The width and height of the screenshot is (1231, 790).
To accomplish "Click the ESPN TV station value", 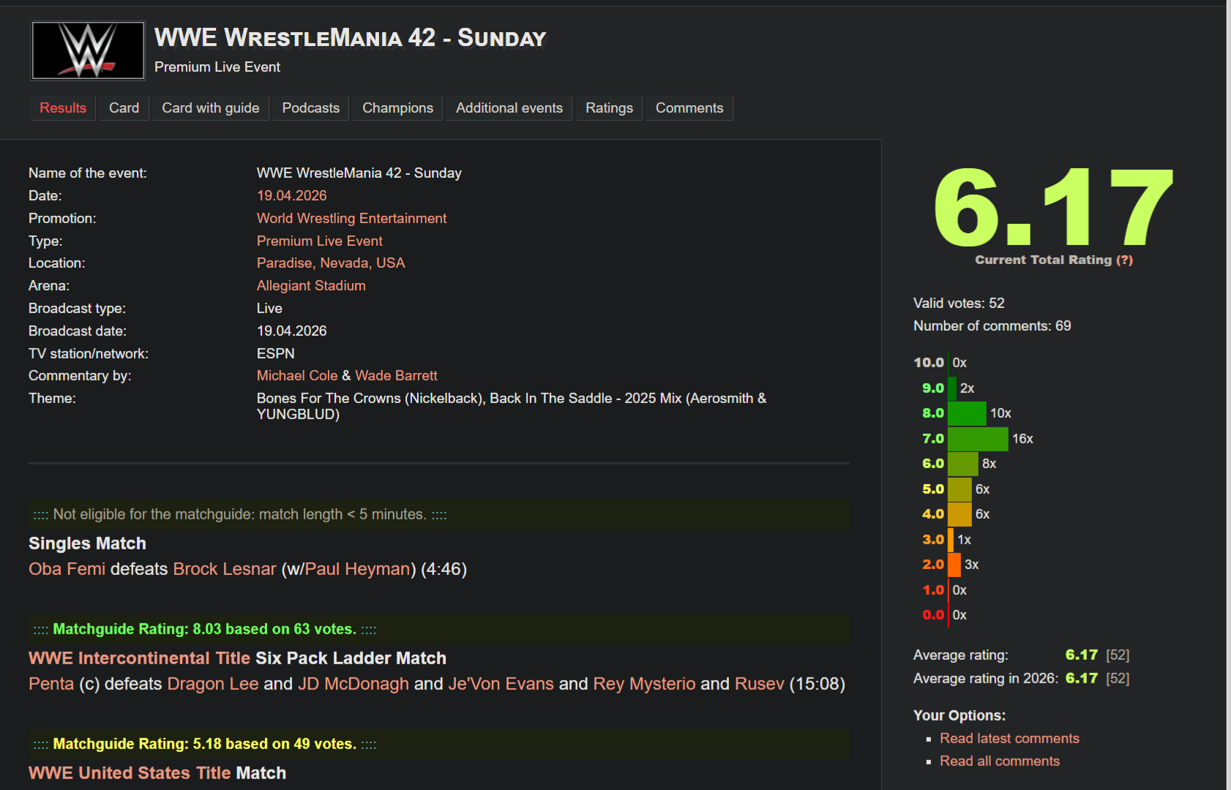I will click(276, 353).
